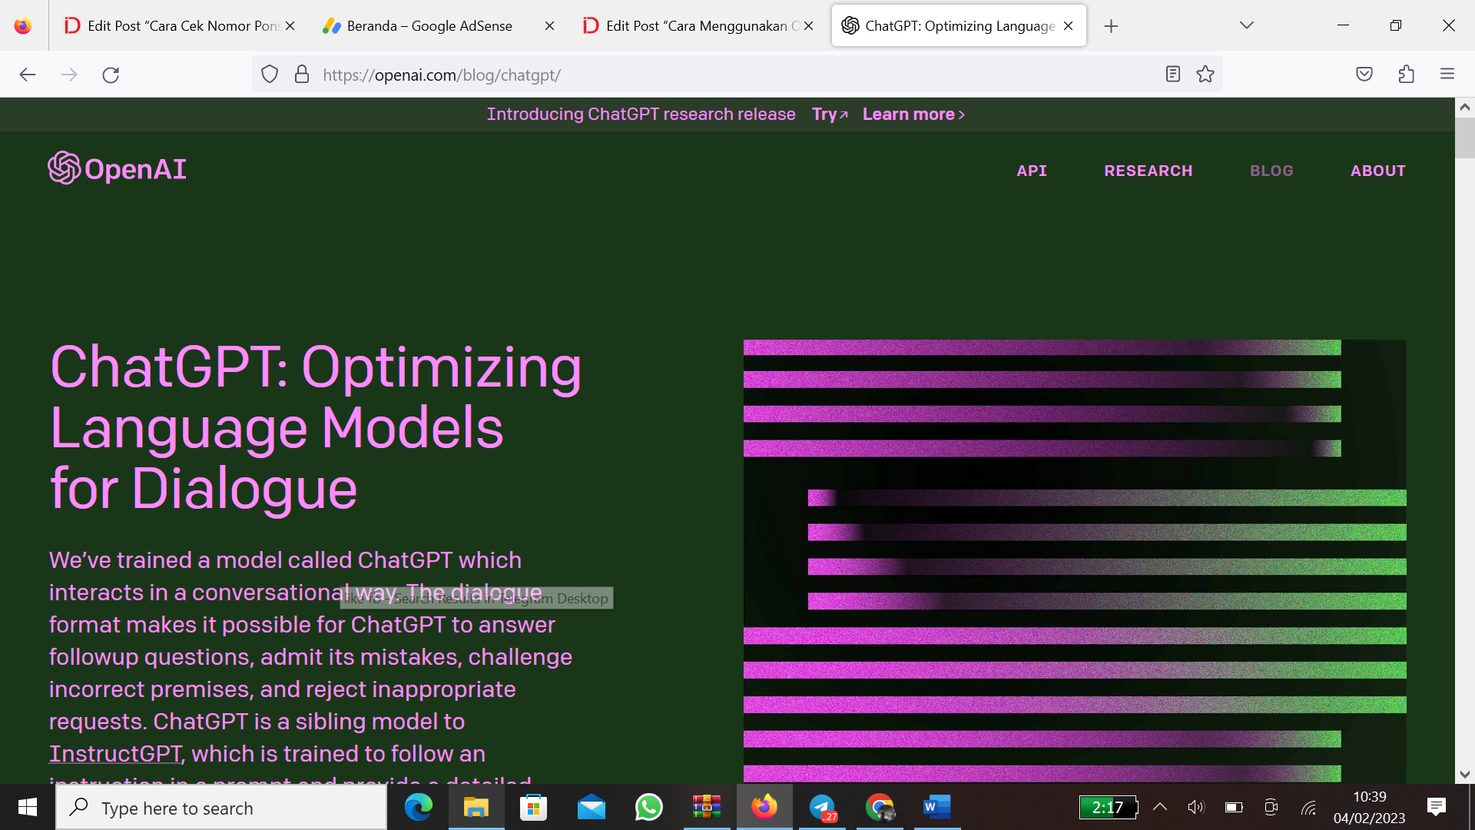
Task: Click the site security padlock icon
Action: 302,75
